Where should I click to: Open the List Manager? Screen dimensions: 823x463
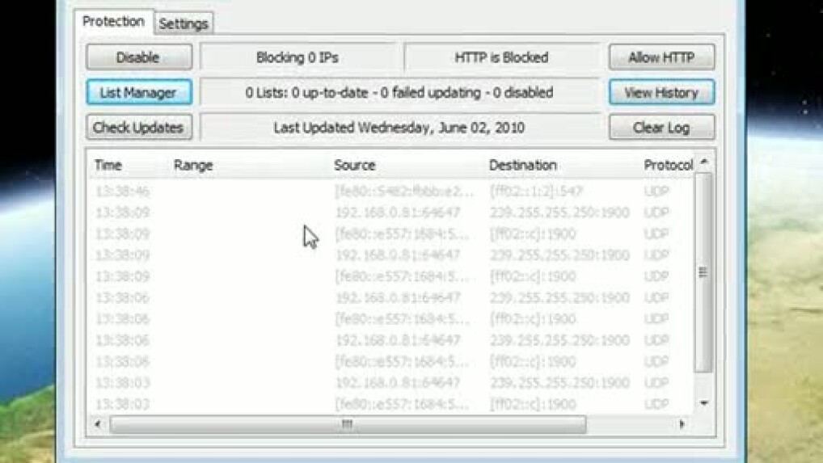pyautogui.click(x=139, y=92)
